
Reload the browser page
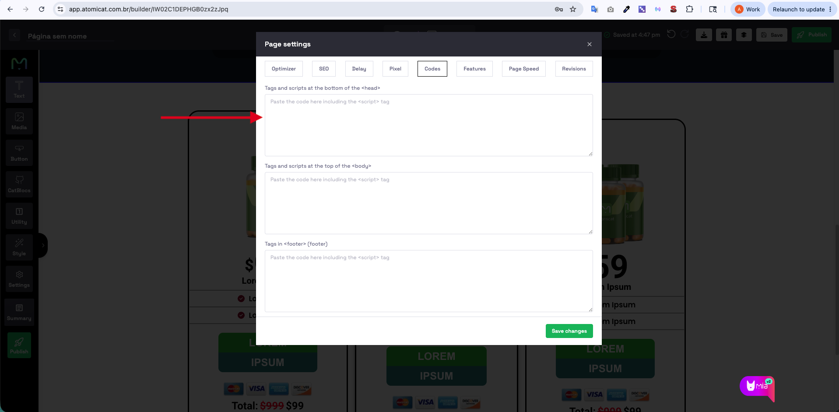point(42,9)
